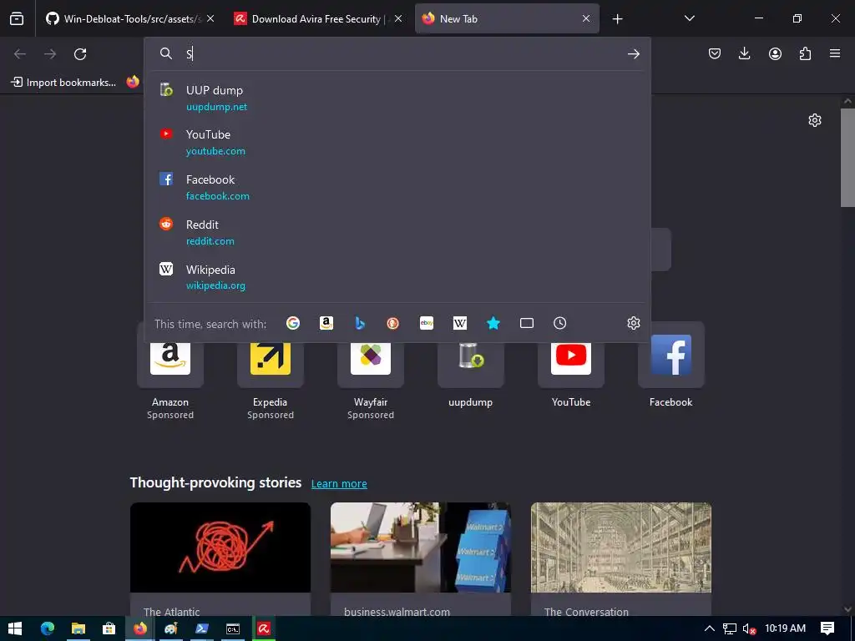This screenshot has width=855, height=641.
Task: Open the business.walmart.com story card
Action: click(x=421, y=558)
